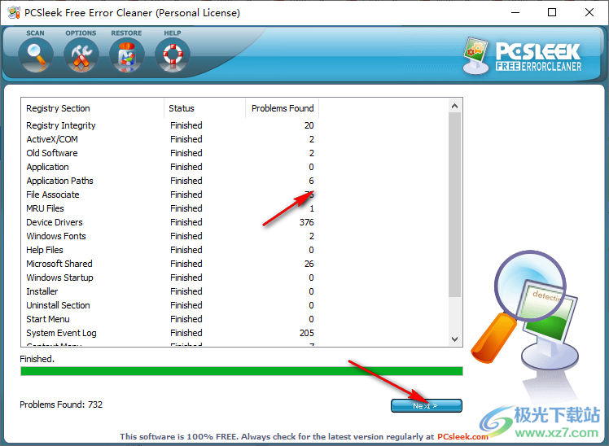Click the Finished. status label
The width and height of the screenshot is (609, 446).
pyautogui.click(x=37, y=359)
